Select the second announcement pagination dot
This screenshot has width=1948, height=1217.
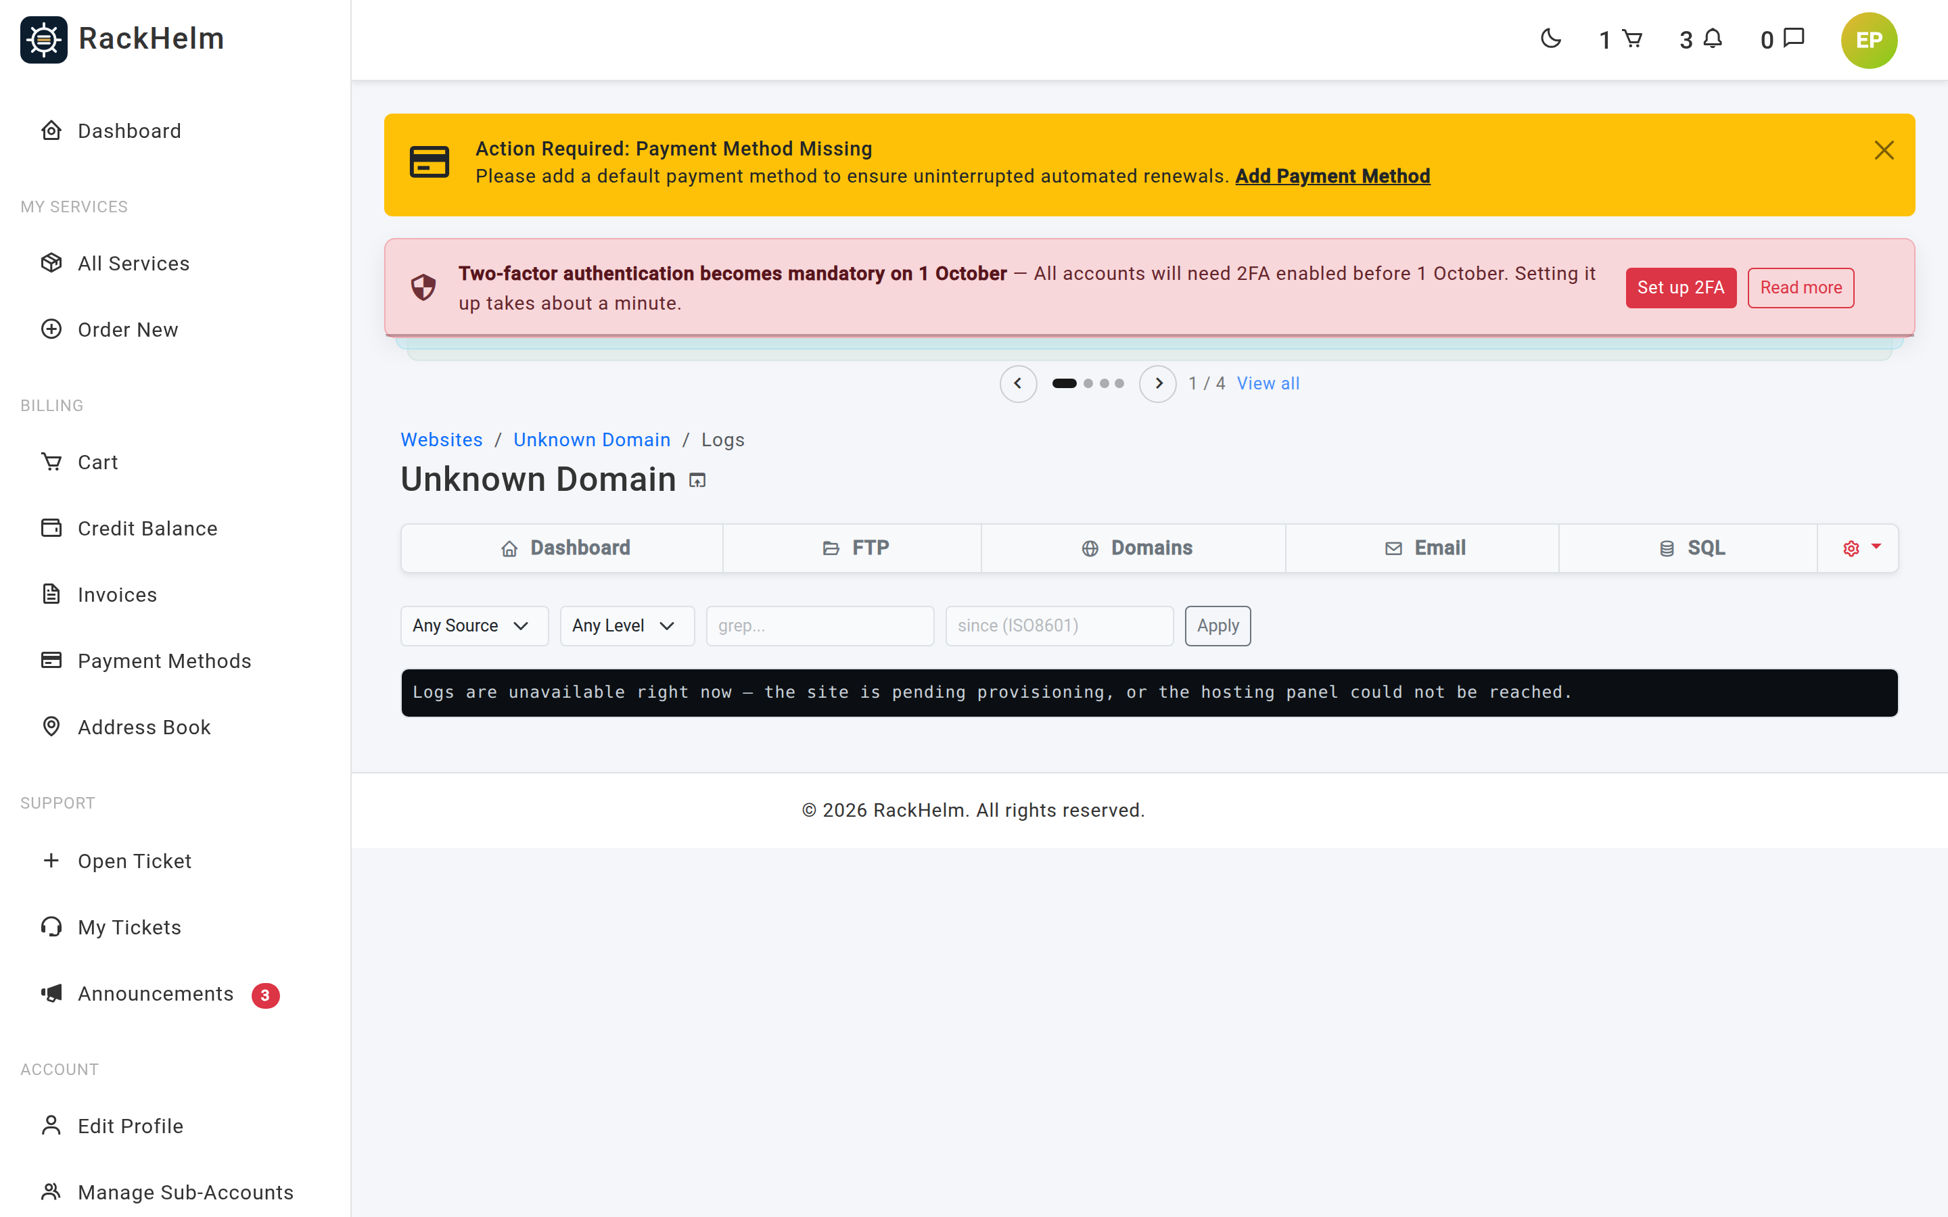[1088, 383]
